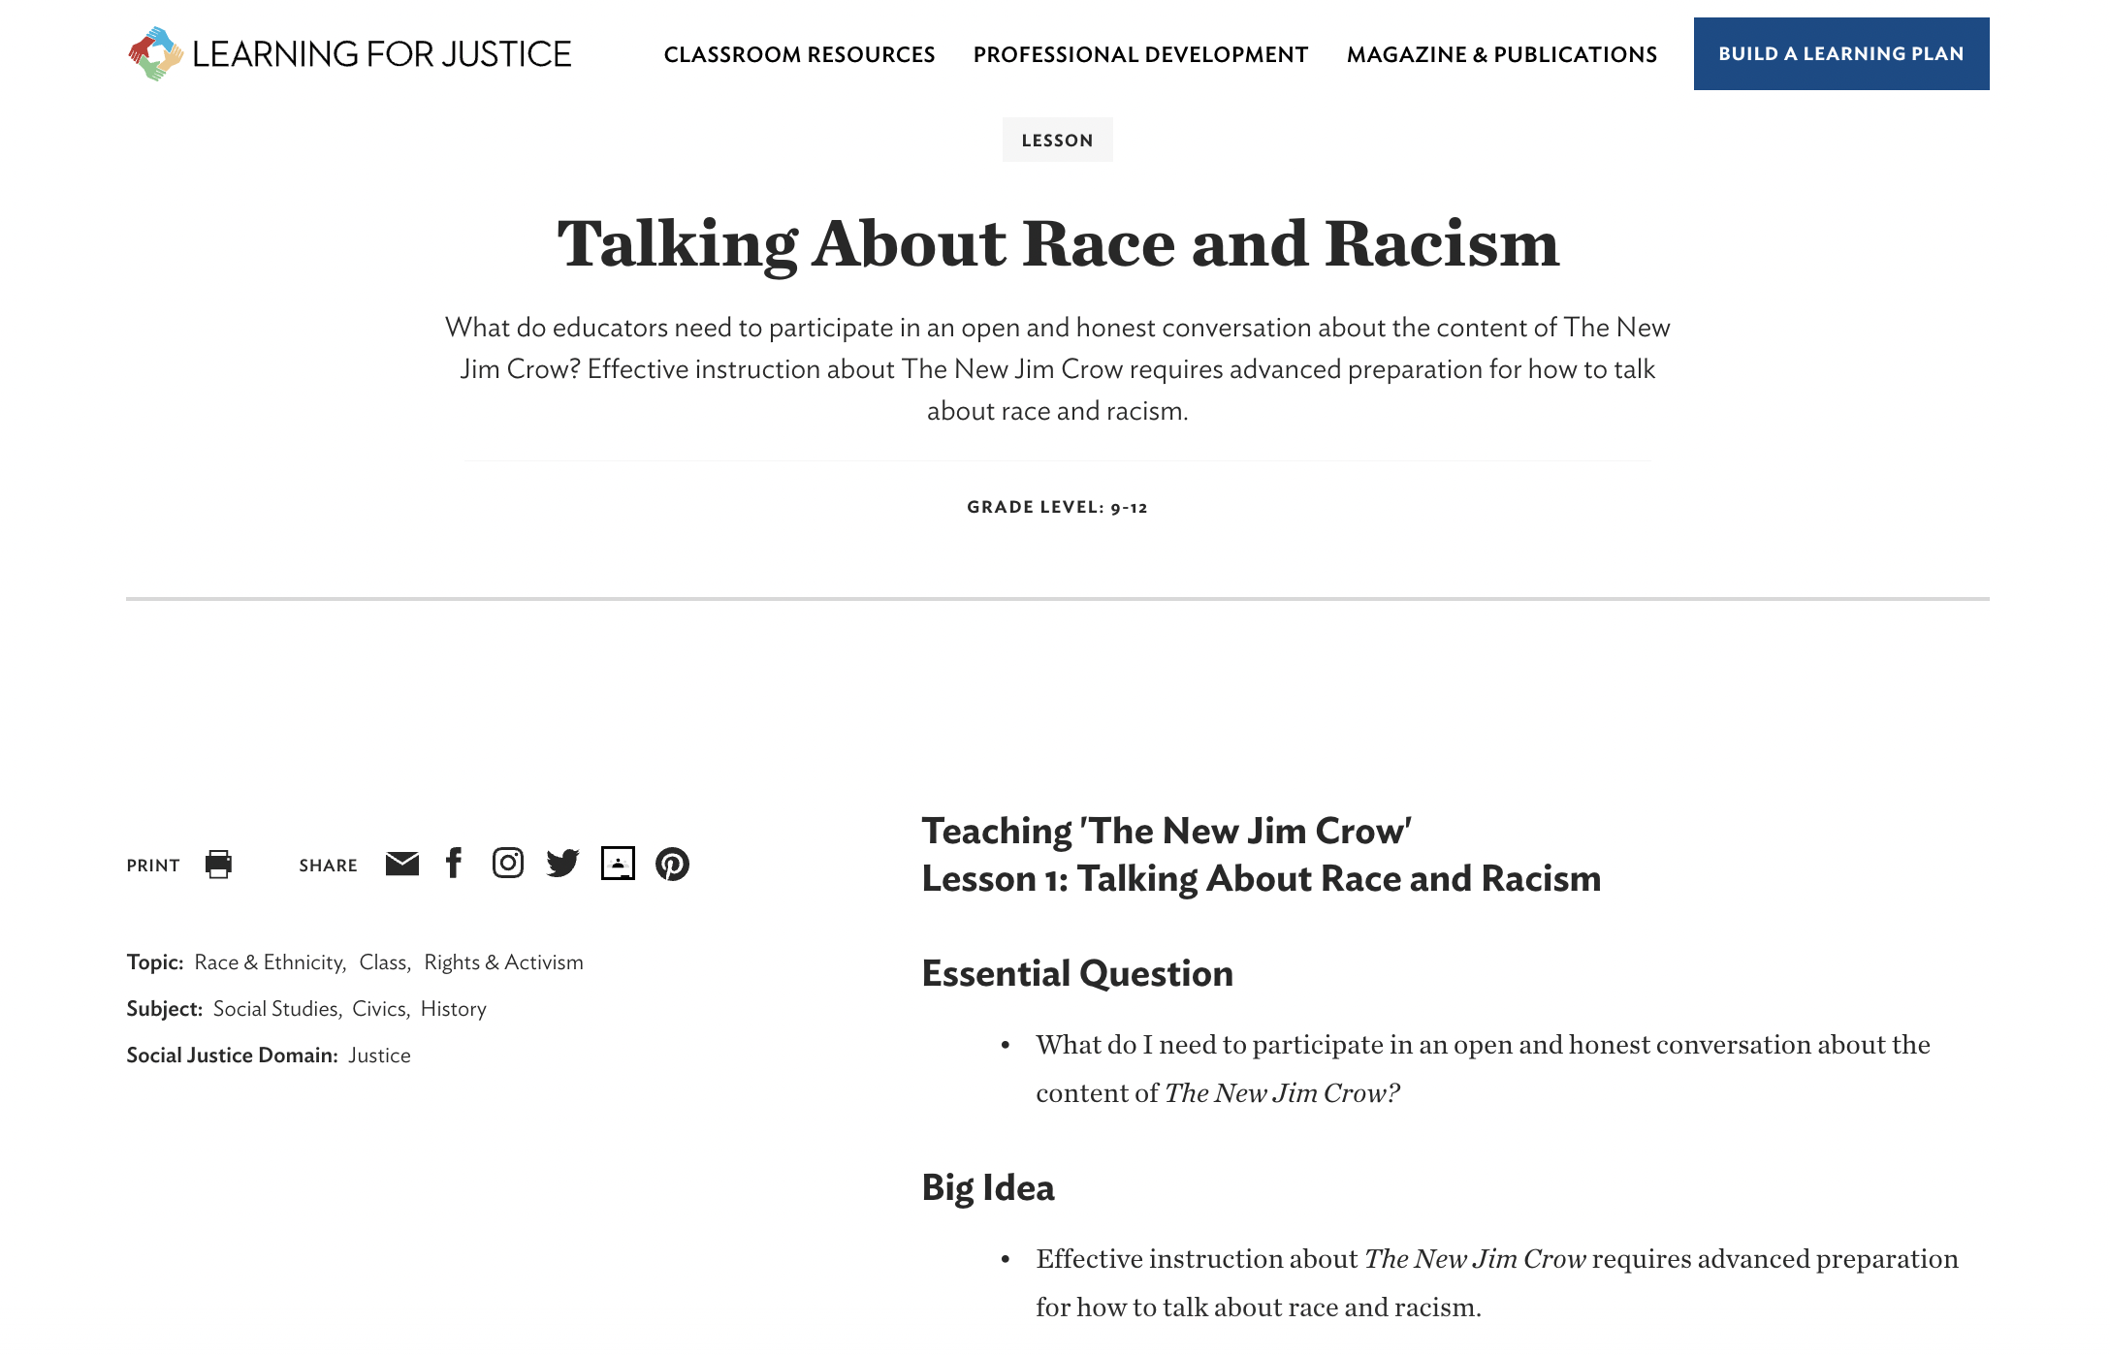
Task: Select the Lesson category label
Action: tap(1057, 139)
